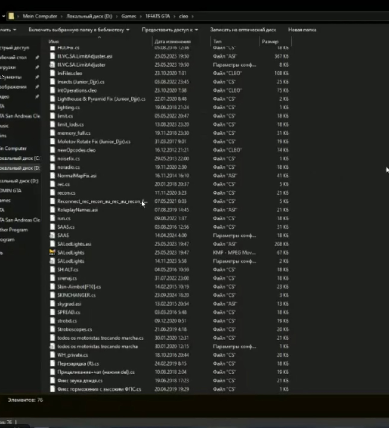Navigate to Games in the breadcrumb path
The image size is (389, 428).
click(x=129, y=16)
